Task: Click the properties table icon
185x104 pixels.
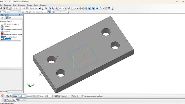Action: click(x=27, y=8)
